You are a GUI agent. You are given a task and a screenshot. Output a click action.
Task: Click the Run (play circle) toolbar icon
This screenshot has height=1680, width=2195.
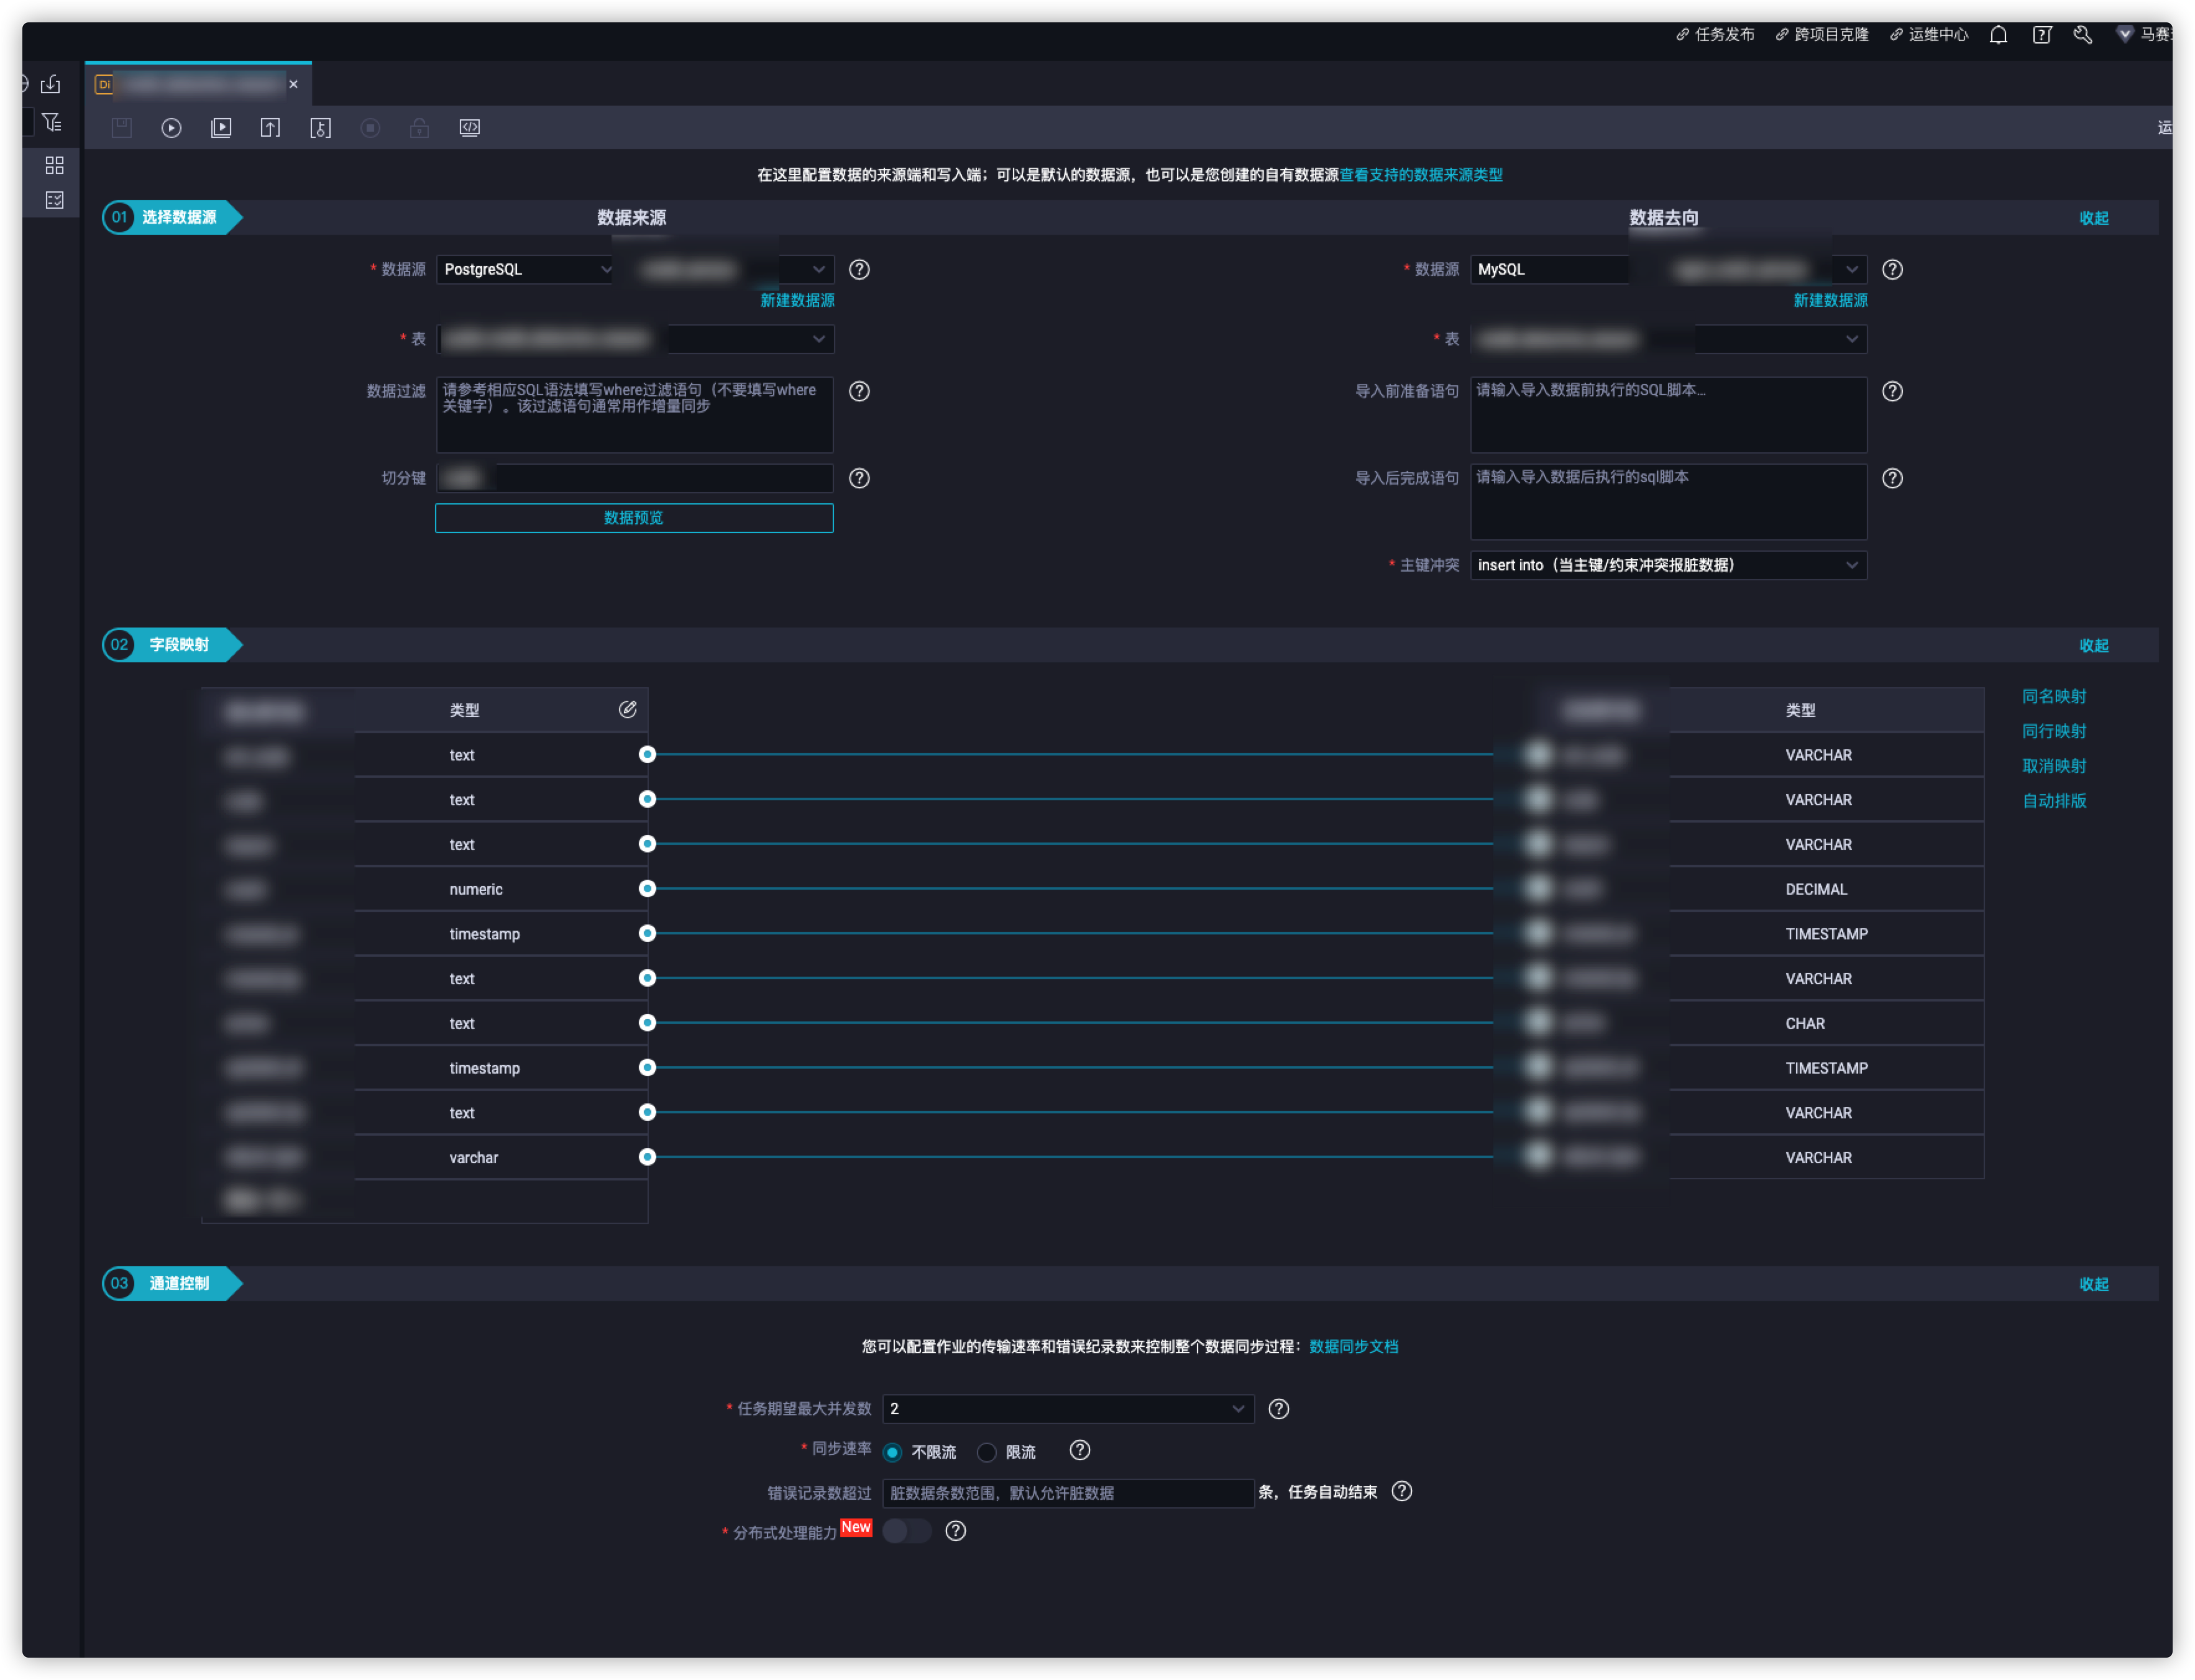171,128
